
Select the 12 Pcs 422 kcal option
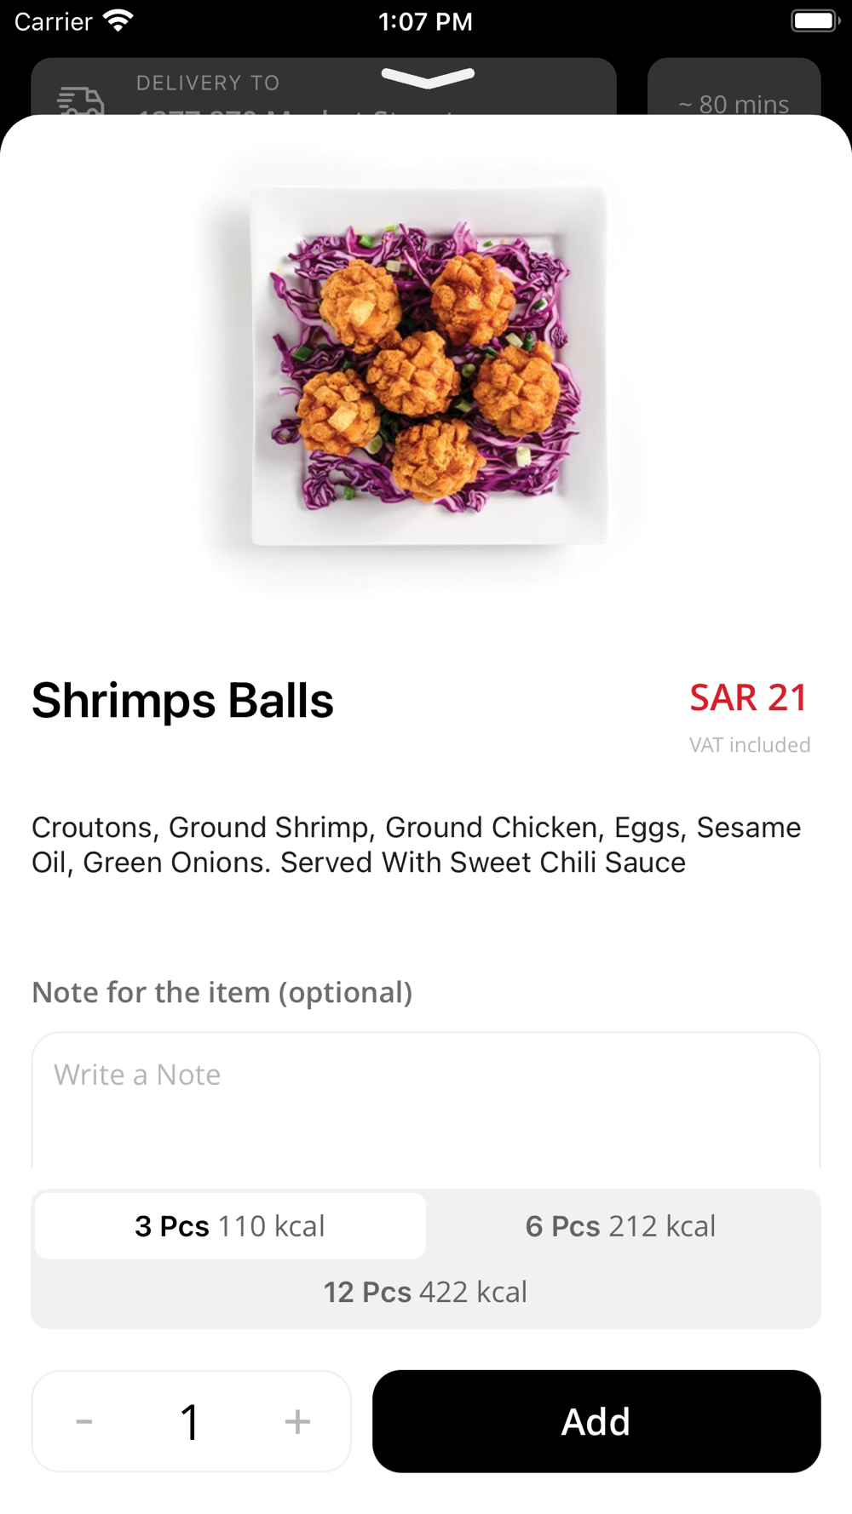coord(425,1292)
